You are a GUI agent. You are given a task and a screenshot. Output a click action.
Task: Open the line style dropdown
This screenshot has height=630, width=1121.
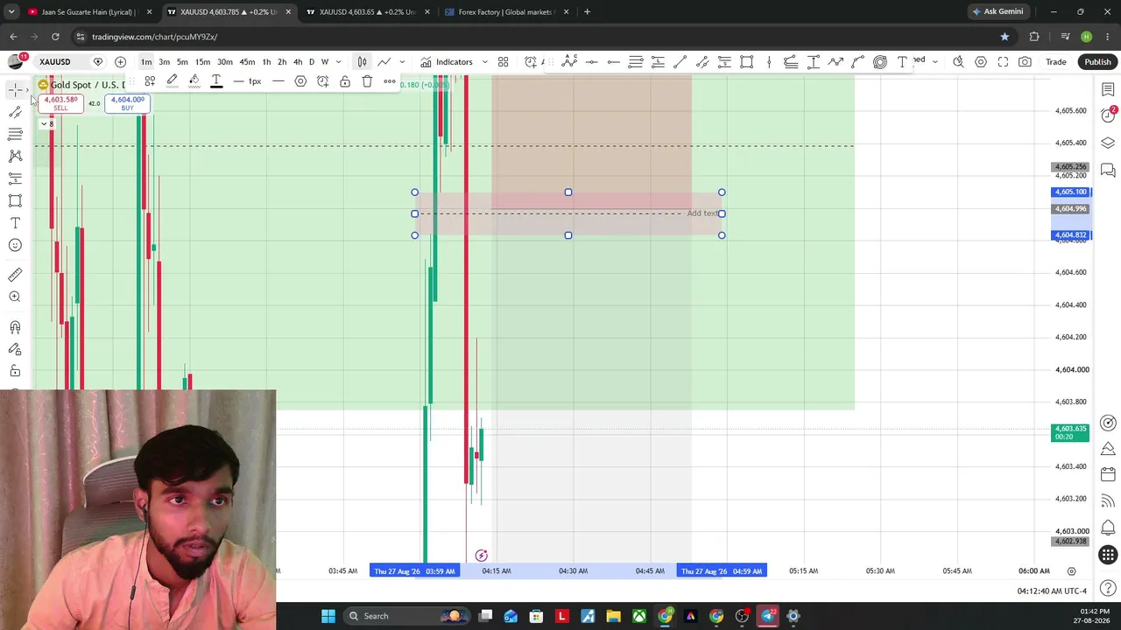point(278,81)
